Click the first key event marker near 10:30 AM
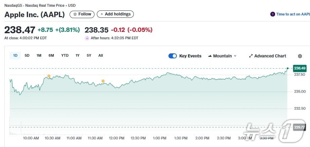 [49, 76]
